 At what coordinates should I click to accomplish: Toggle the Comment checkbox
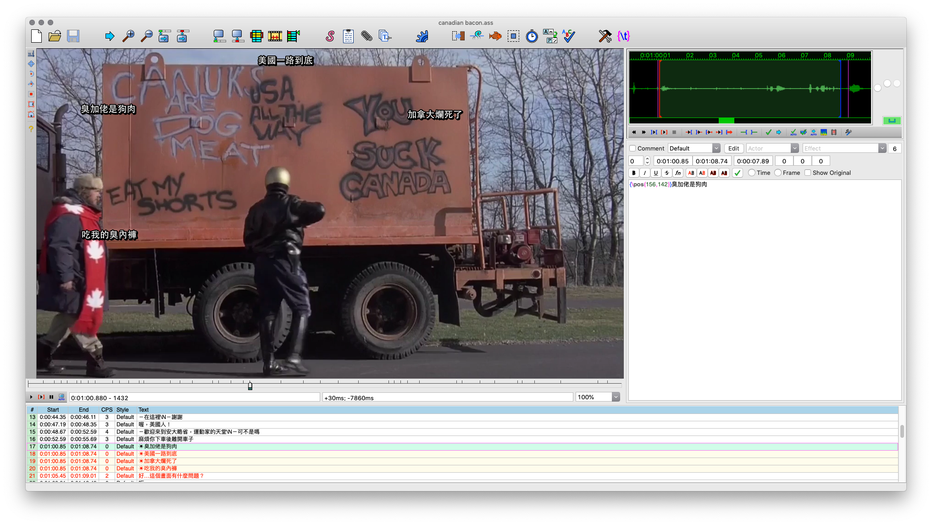[632, 148]
